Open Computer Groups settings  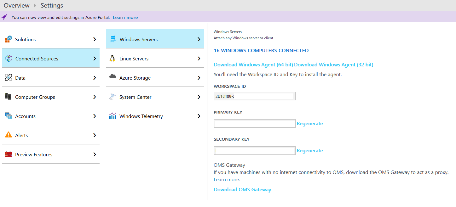pos(51,97)
